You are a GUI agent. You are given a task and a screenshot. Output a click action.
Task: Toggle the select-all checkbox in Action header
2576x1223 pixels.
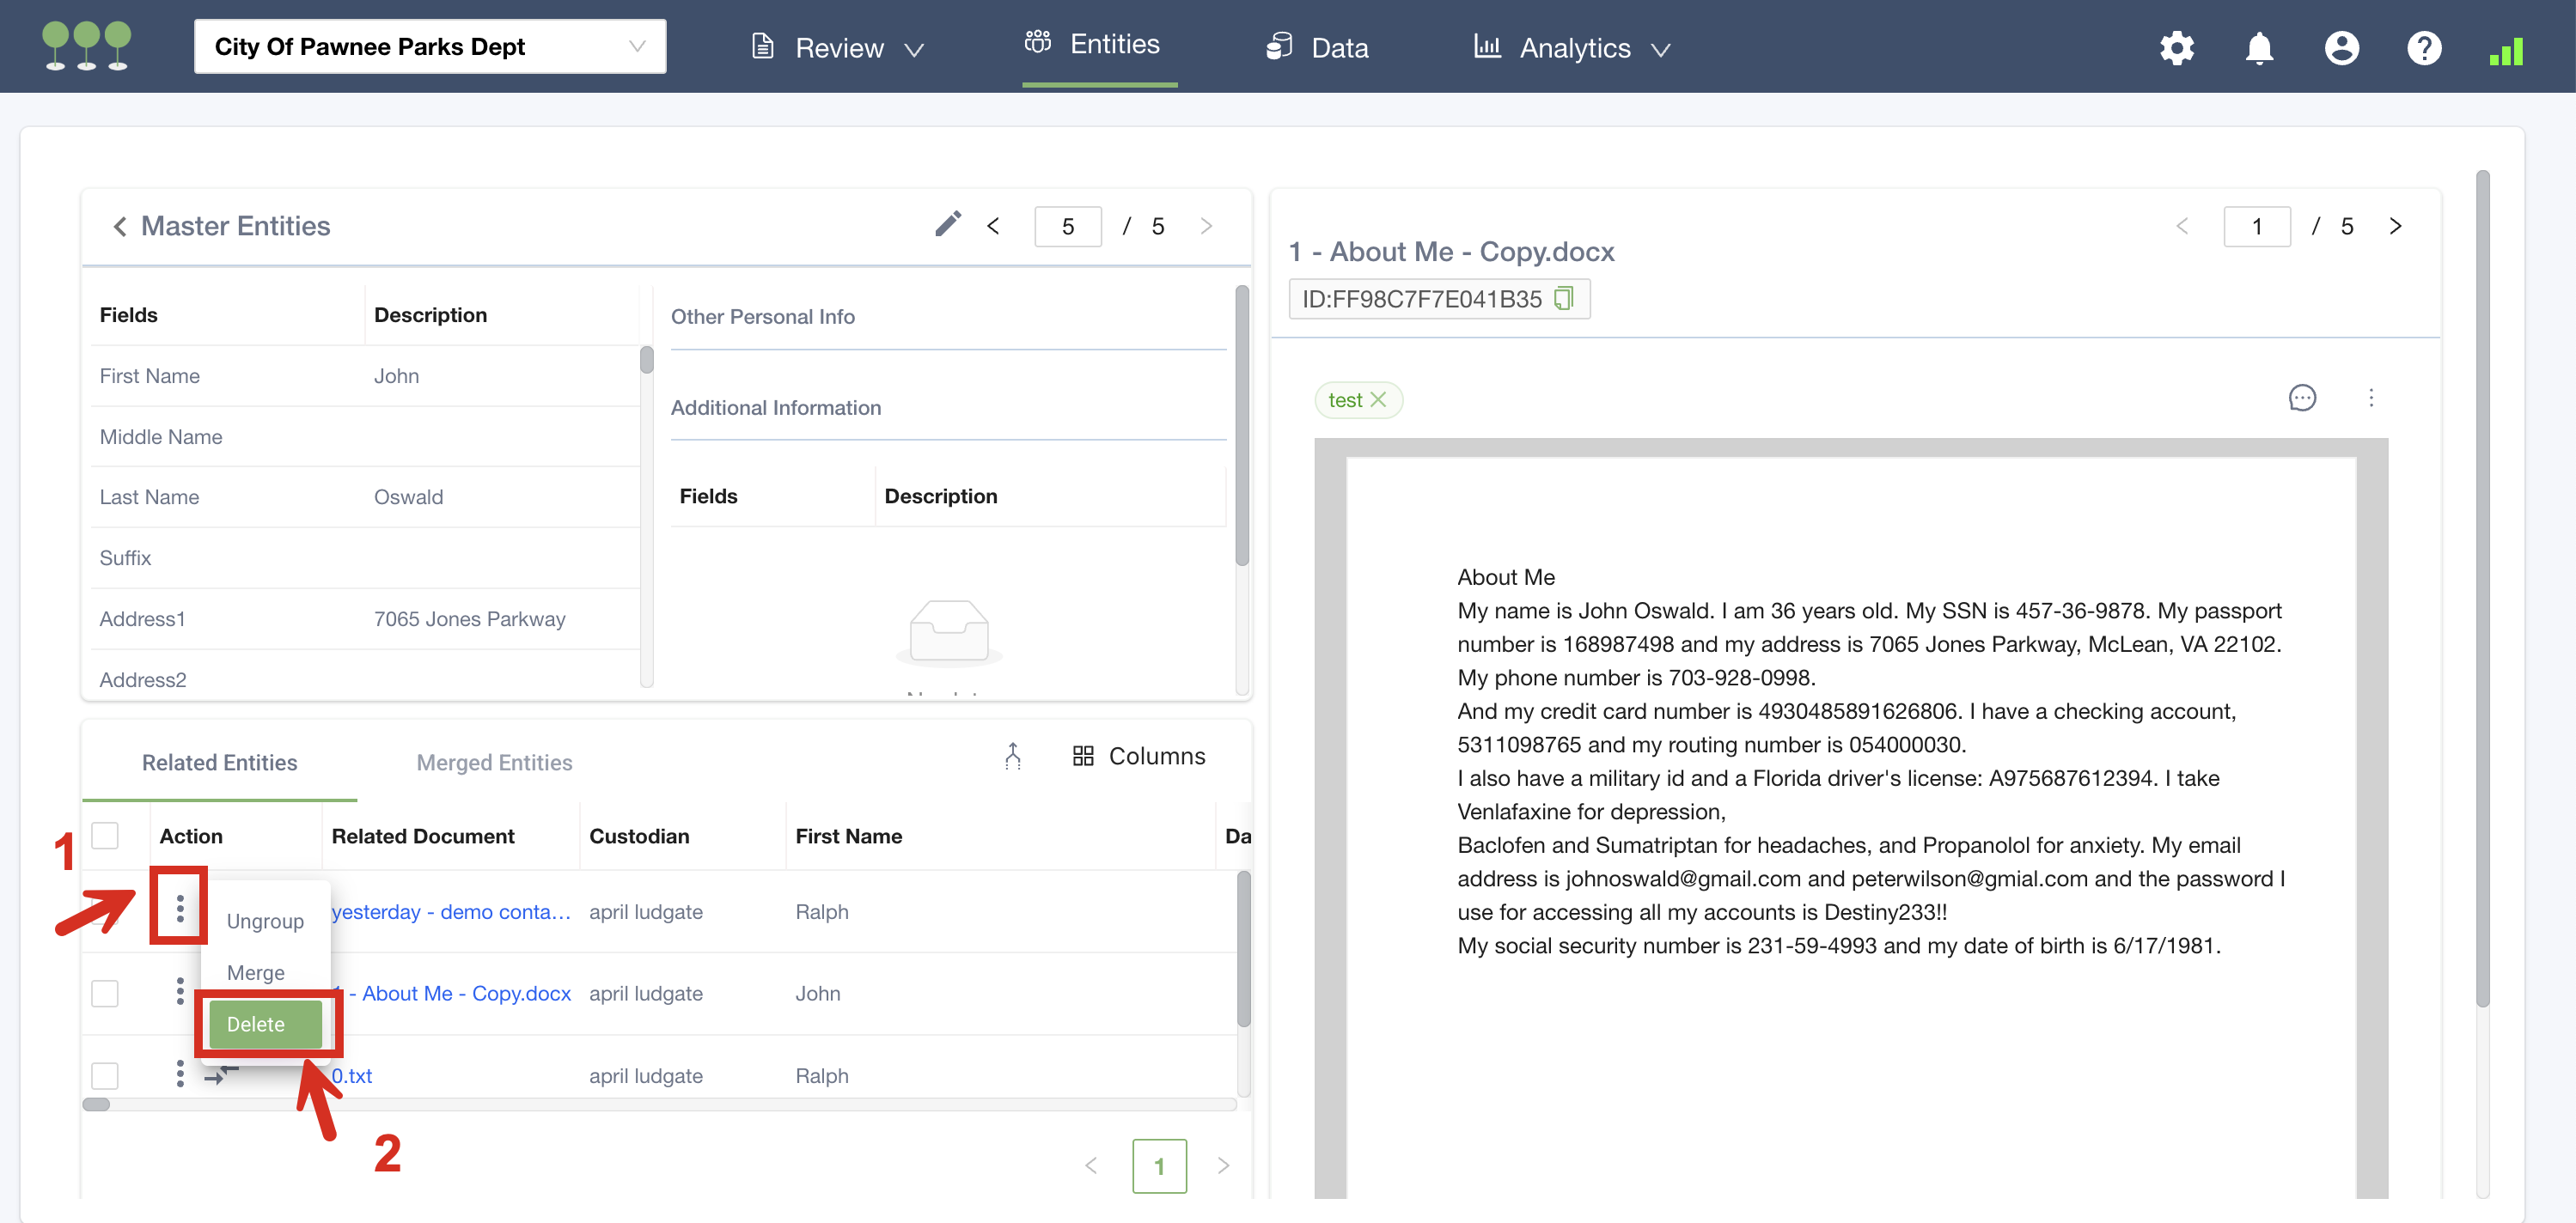[x=105, y=836]
